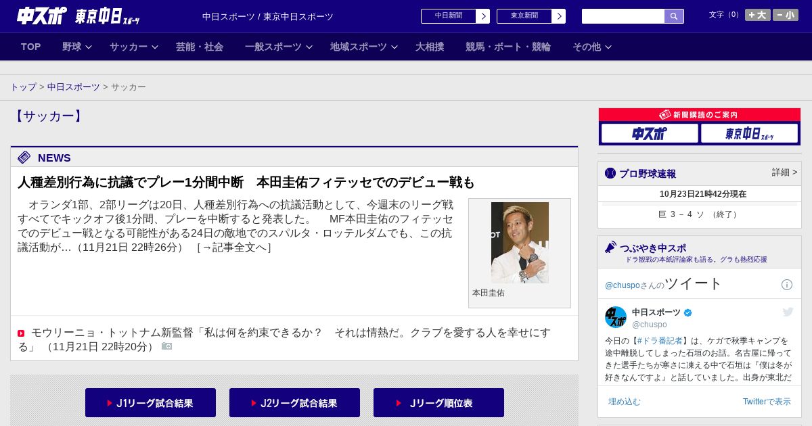
Task: Expand the サッカー navigation menu
Action: pyautogui.click(x=133, y=47)
